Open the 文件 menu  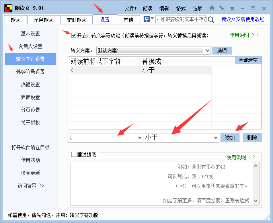[131, 8]
